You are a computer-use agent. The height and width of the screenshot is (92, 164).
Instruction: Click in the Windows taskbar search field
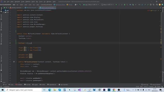[23, 90]
